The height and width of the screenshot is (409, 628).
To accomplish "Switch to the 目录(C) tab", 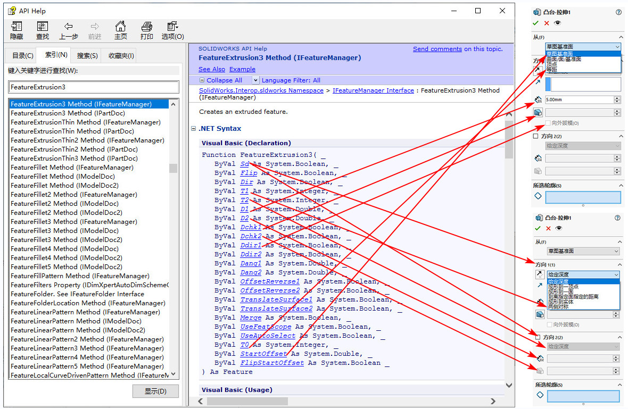I will [x=23, y=56].
